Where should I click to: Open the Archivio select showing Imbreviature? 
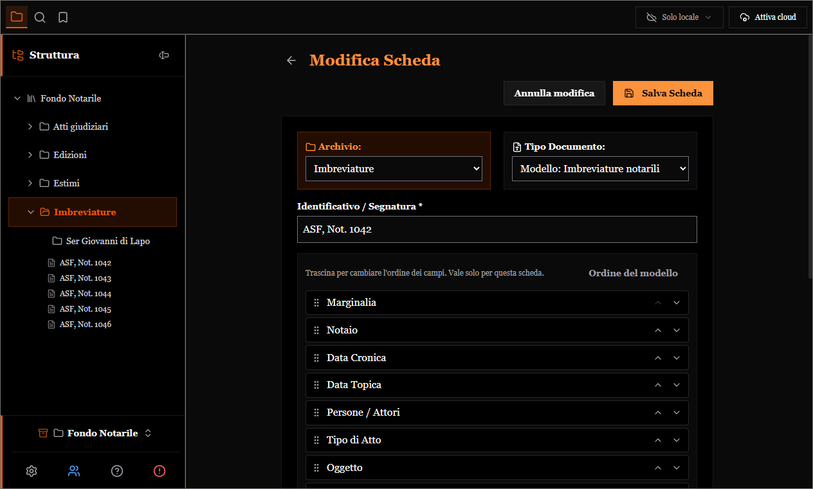394,169
